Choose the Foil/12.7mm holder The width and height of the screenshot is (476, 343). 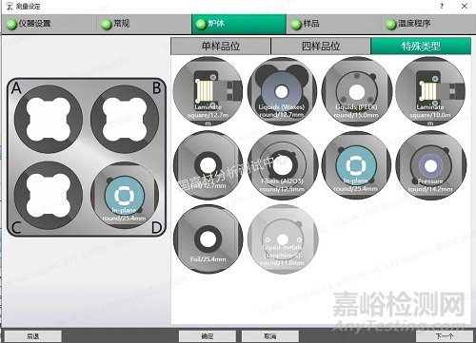pyautogui.click(x=208, y=165)
